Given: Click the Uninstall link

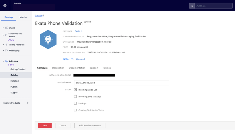Looking at the screenshot, I should (x=80, y=59).
